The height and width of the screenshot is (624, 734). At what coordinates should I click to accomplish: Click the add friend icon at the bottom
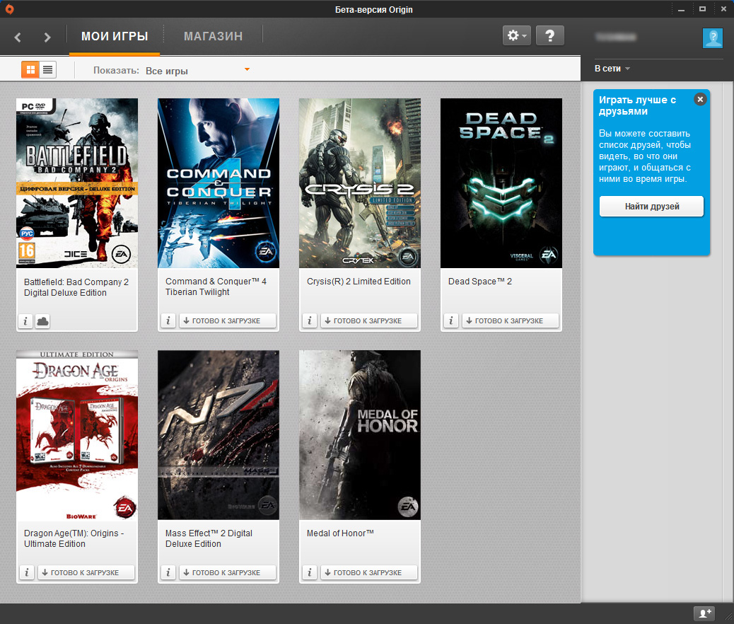tap(704, 613)
